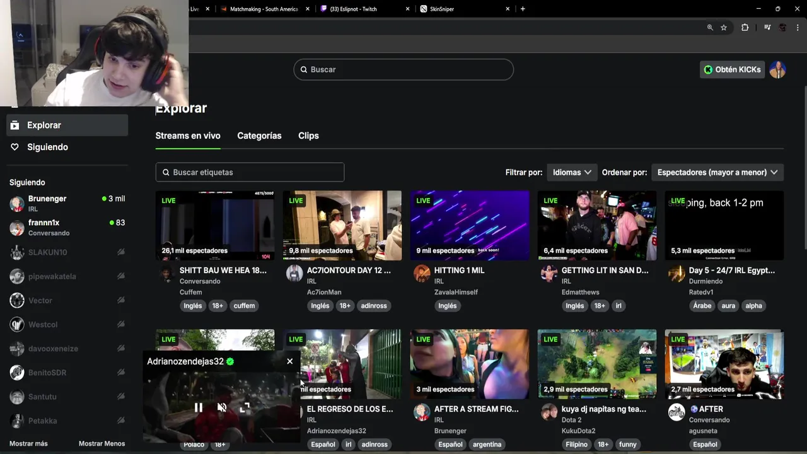Open AC7IONTOUR DAY 12 stream thumbnail
This screenshot has width=807, height=454.
click(342, 225)
